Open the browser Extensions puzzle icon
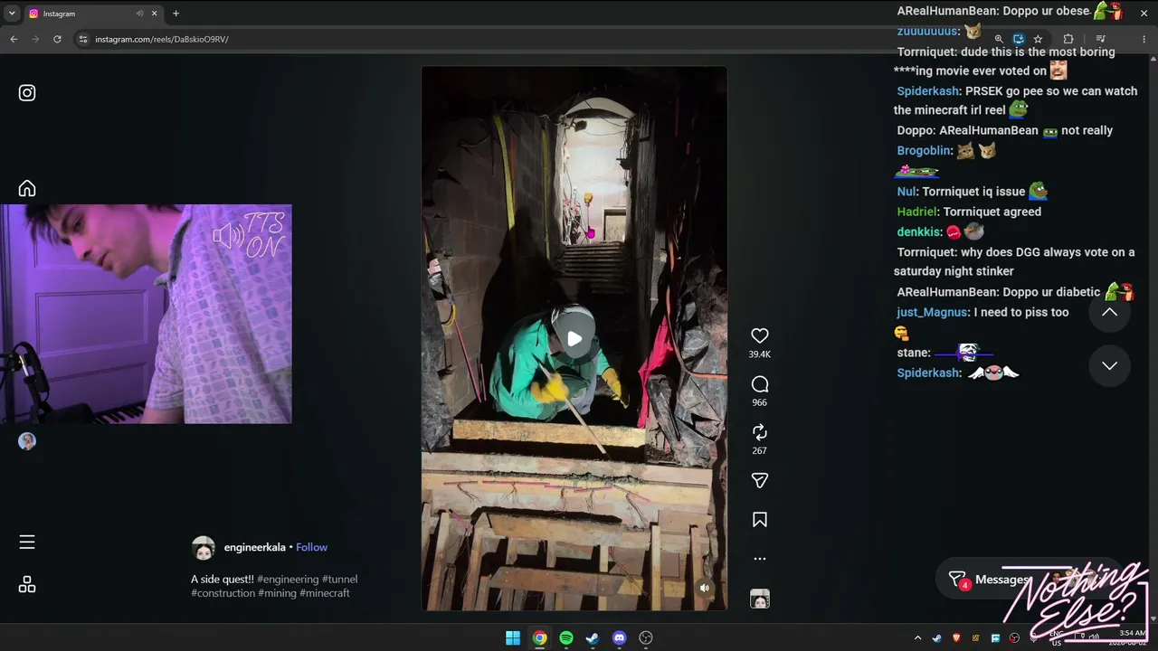 click(x=1068, y=39)
